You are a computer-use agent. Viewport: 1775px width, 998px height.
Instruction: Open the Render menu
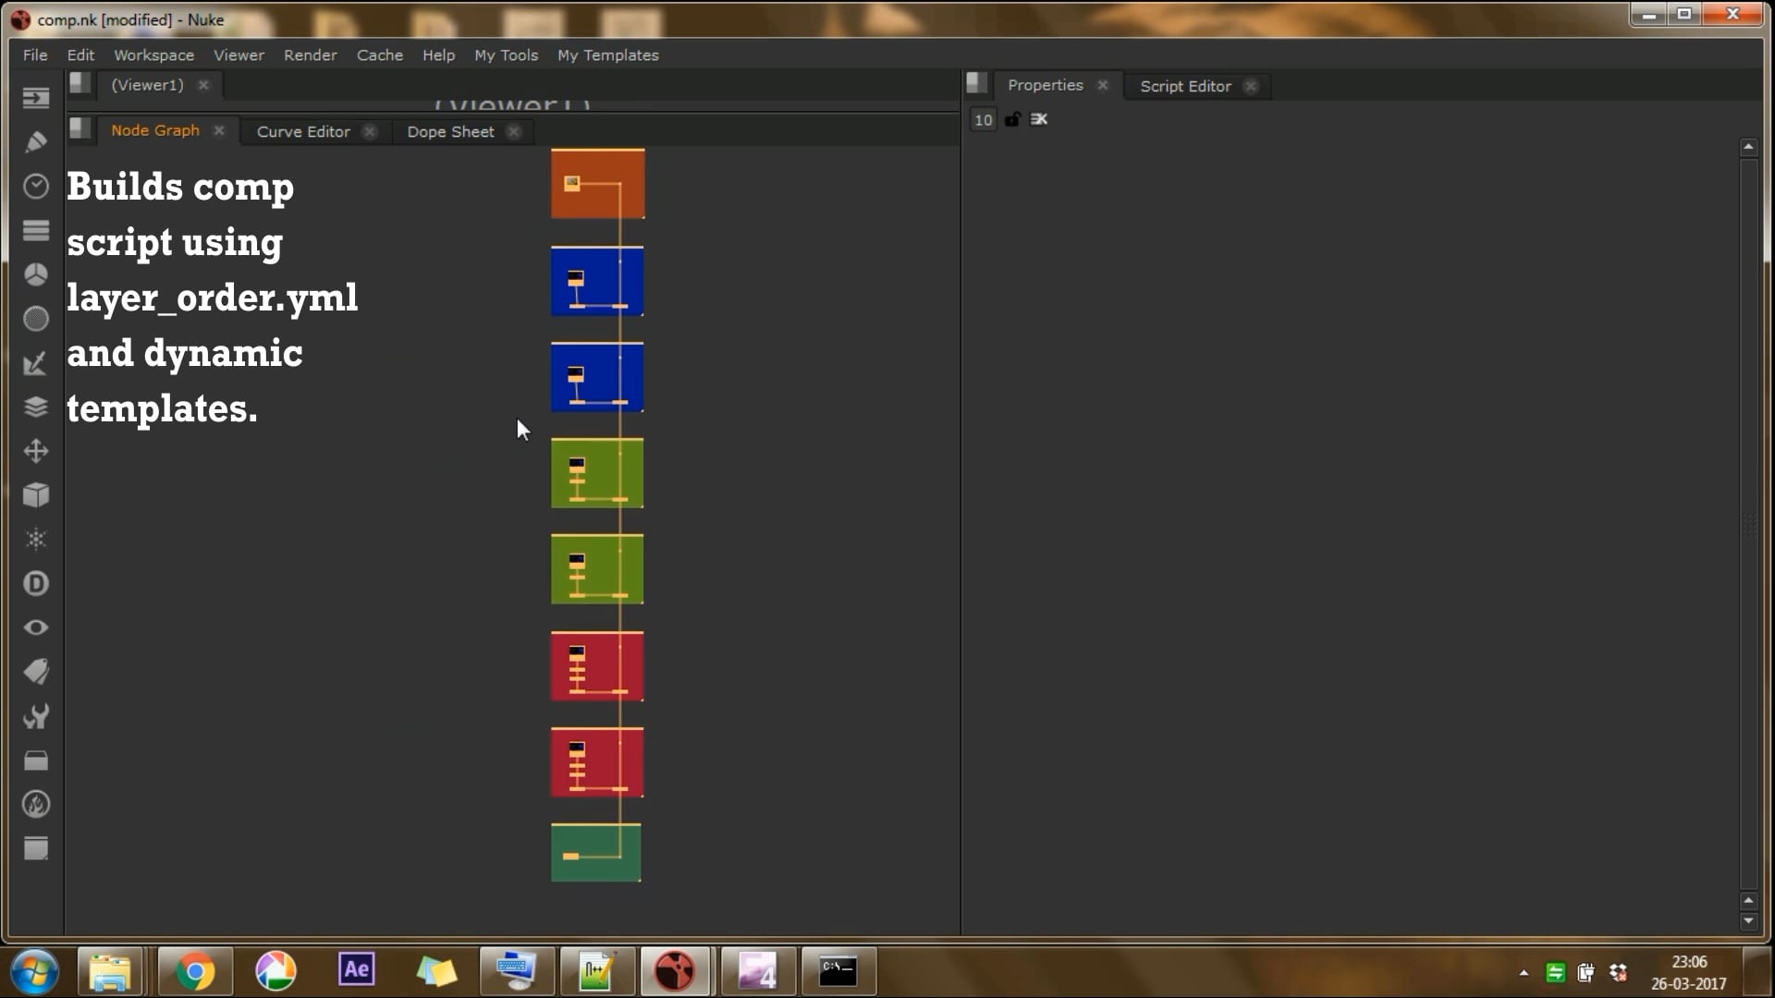pos(310,55)
